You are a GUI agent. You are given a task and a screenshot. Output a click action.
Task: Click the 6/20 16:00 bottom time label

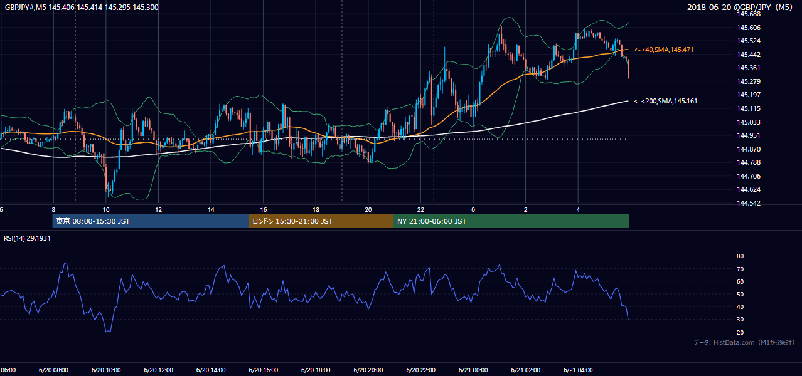[x=263, y=370]
